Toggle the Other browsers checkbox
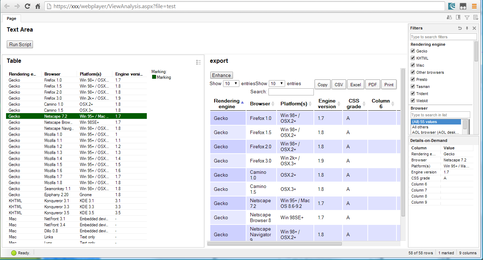The width and height of the screenshot is (483, 260). (413, 72)
